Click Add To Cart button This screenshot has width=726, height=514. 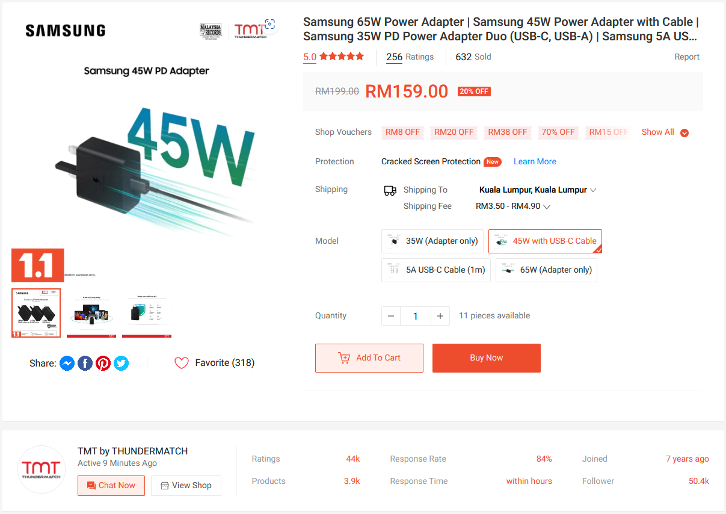coord(369,358)
